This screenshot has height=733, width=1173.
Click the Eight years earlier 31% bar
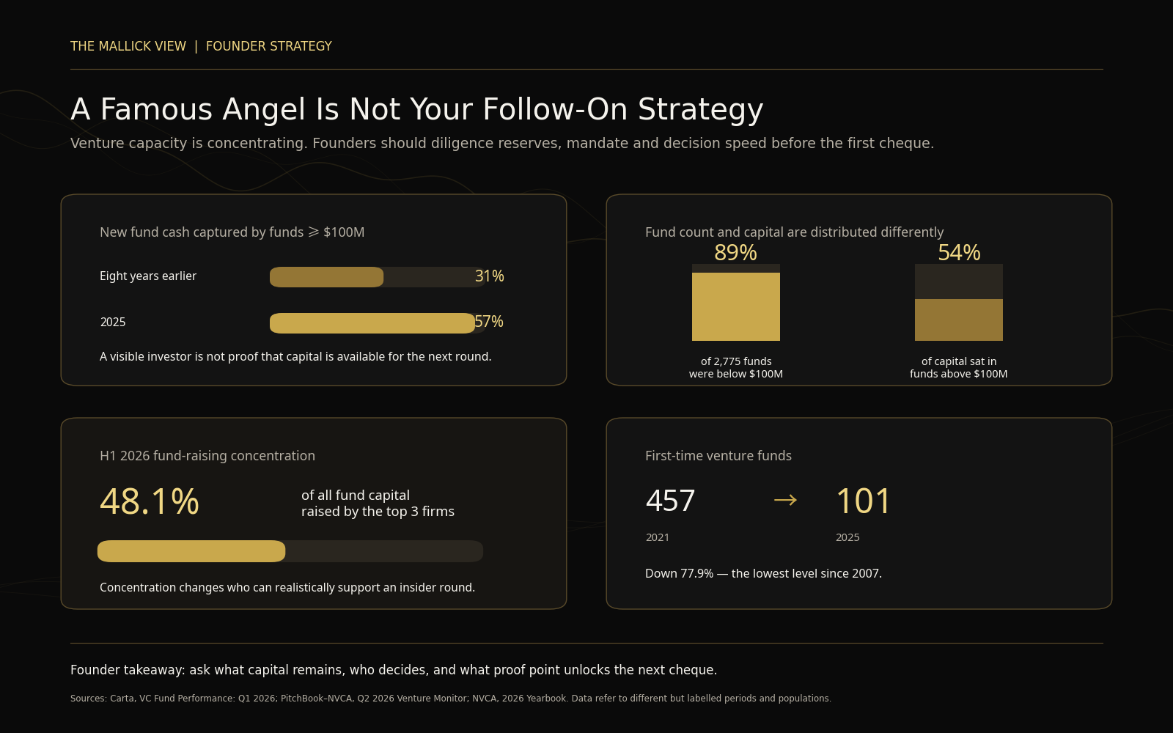coord(378,277)
